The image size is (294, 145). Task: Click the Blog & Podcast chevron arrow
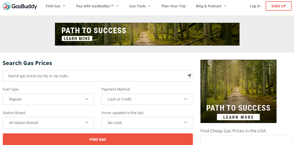(x=225, y=6)
